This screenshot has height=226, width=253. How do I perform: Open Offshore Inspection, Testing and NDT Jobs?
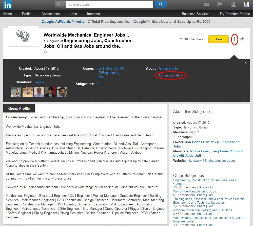point(203,210)
